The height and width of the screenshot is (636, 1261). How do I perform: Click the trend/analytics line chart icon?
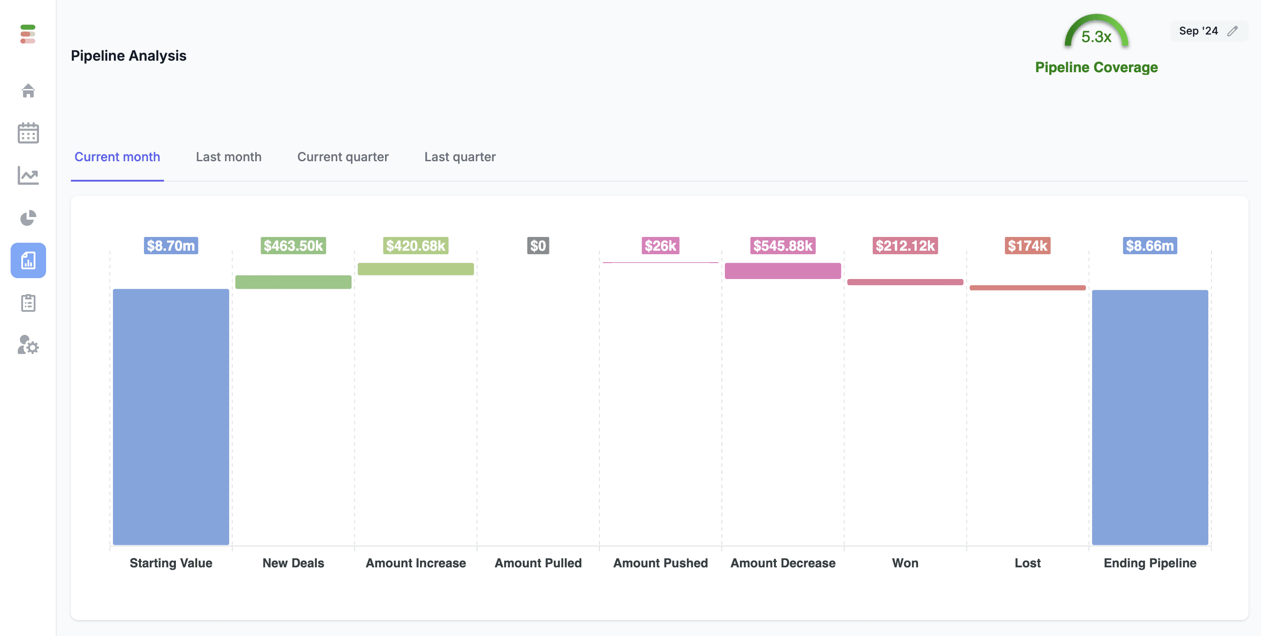pyautogui.click(x=27, y=175)
